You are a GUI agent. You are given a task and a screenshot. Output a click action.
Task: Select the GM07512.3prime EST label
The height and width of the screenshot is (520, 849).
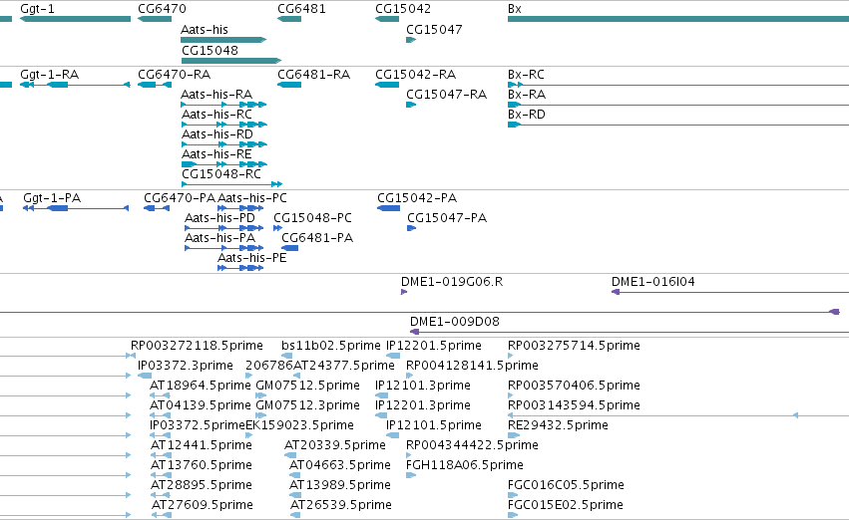pyautogui.click(x=307, y=405)
